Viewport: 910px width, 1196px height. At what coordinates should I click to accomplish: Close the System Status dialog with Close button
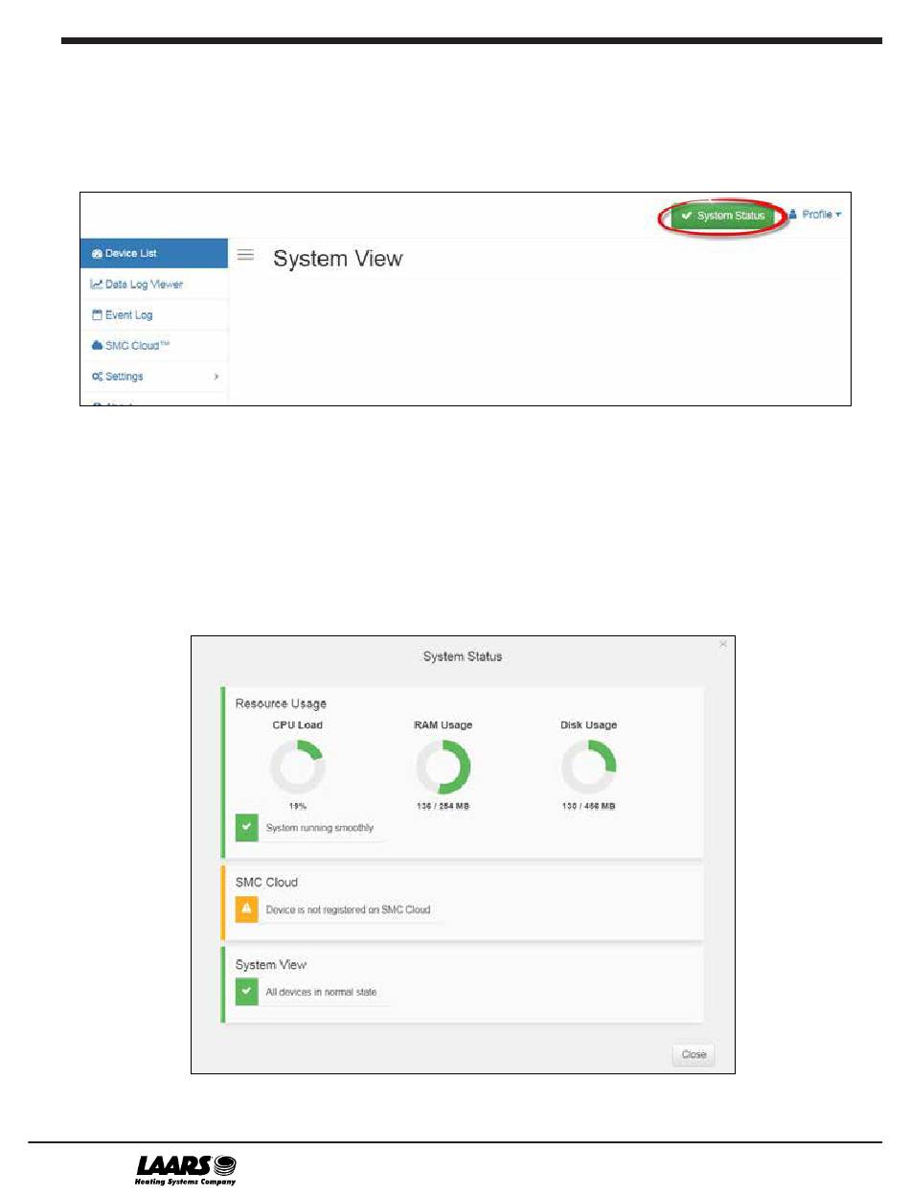pos(694,1054)
